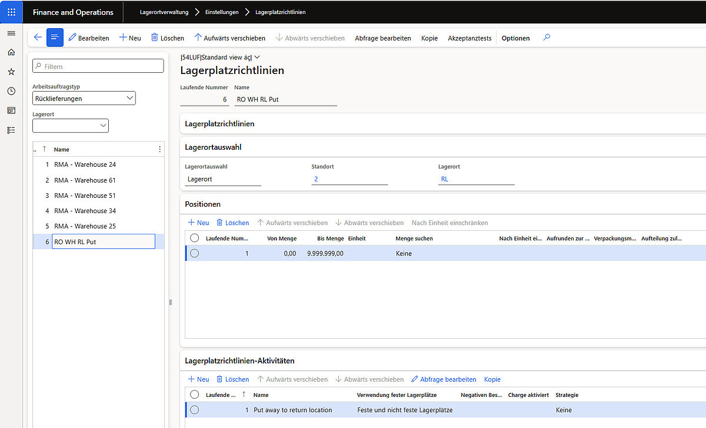The height and width of the screenshot is (428, 706).
Task: Open the Modules list sidebar icon
Action: point(11,130)
